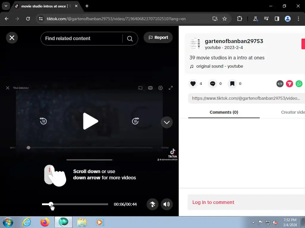Viewport: 305px width, 228px height.
Task: Open the creator's avatar thumbnail
Action: pos(195,44)
